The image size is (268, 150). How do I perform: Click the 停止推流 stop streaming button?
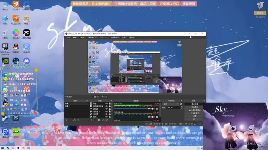click(195, 104)
